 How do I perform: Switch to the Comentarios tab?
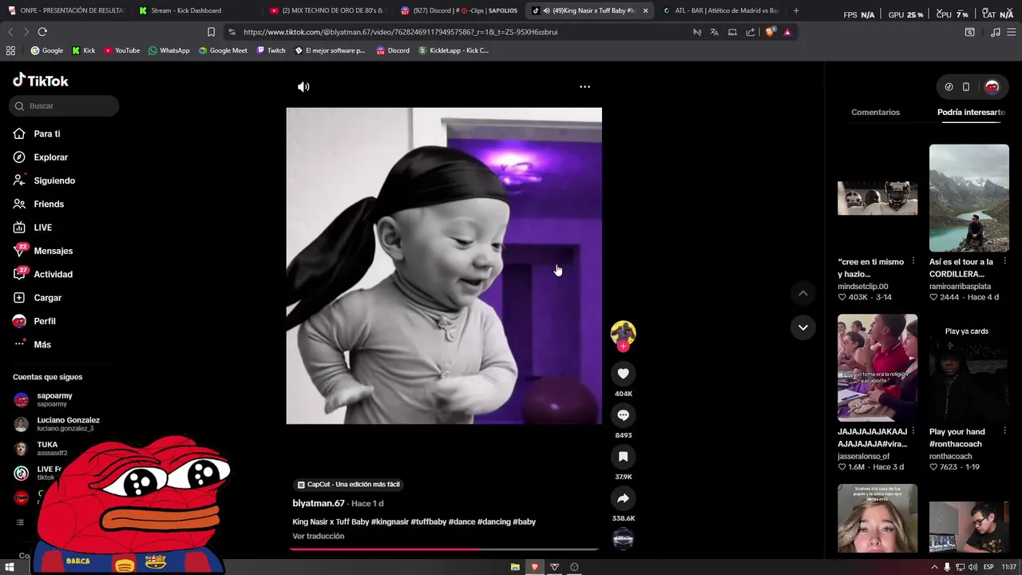tap(875, 113)
